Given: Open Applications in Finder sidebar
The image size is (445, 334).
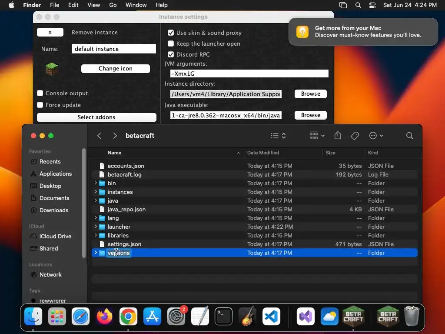Looking at the screenshot, I should [x=55, y=174].
